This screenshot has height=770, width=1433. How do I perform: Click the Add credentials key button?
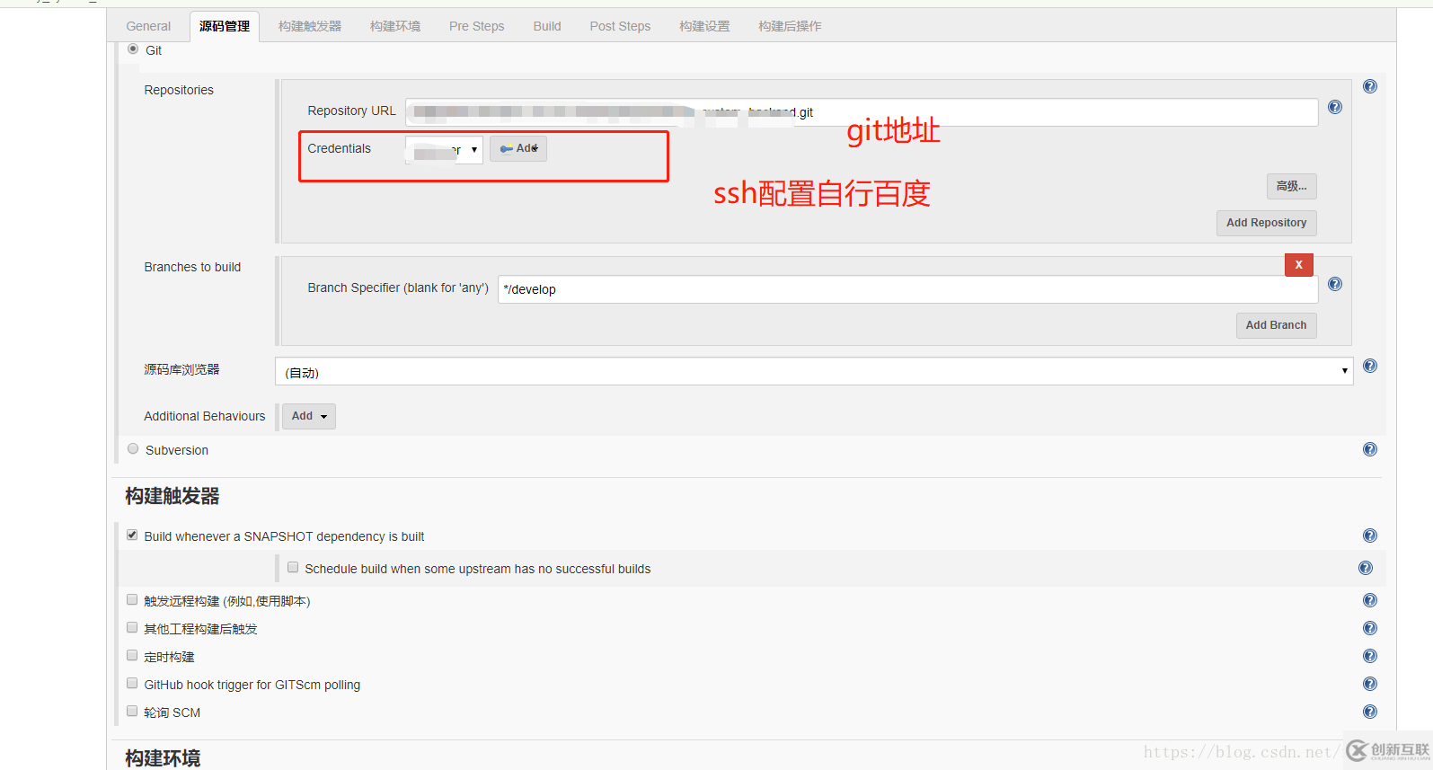pos(518,149)
